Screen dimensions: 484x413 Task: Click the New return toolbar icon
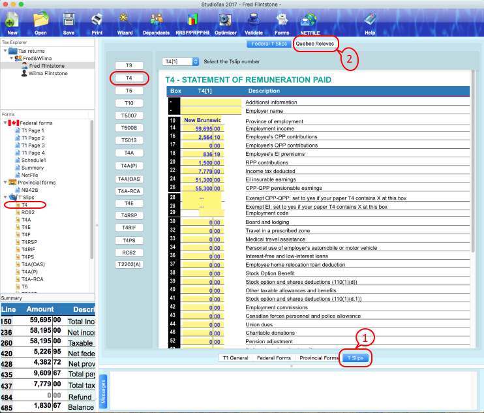[12, 23]
